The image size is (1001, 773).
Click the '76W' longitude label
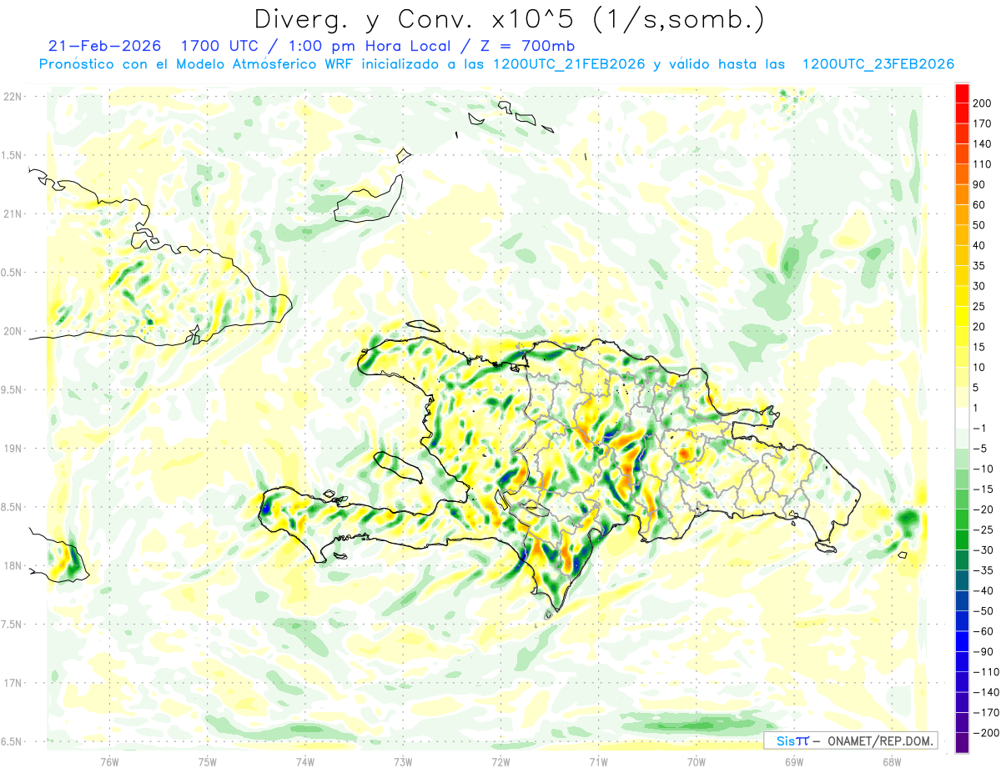[x=109, y=761]
